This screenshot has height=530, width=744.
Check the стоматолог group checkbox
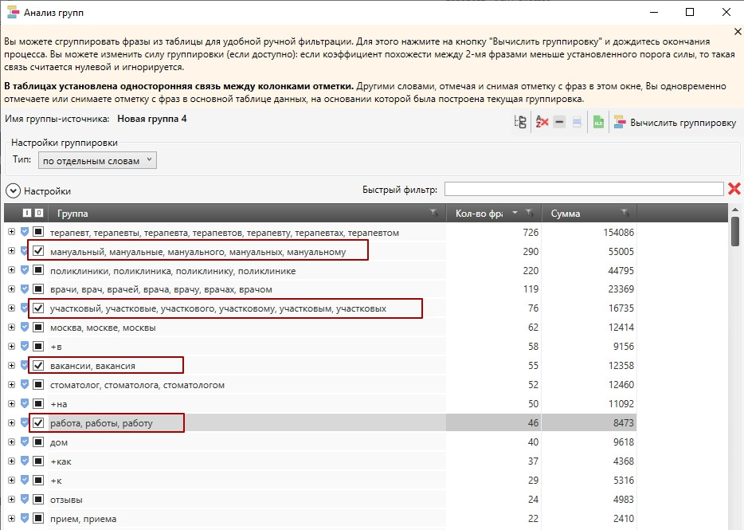[38, 385]
